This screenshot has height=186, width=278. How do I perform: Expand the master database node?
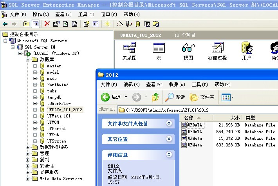pos(35,66)
